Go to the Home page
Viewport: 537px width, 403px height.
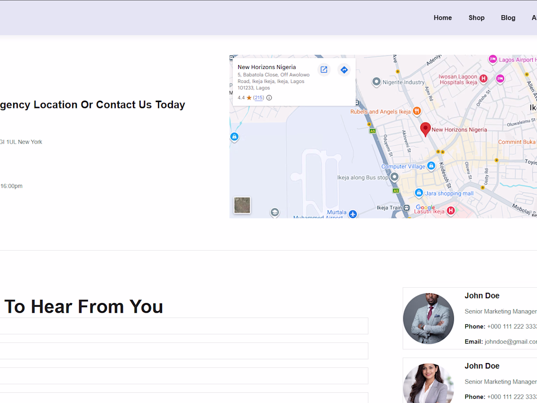pos(442,18)
